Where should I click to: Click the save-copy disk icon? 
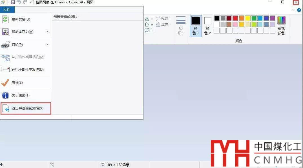click(x=5, y=32)
